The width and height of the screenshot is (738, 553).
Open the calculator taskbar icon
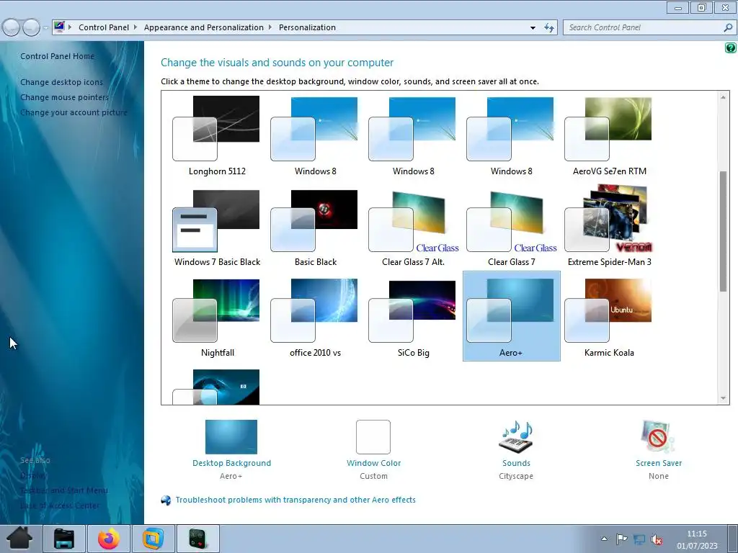coord(197,539)
